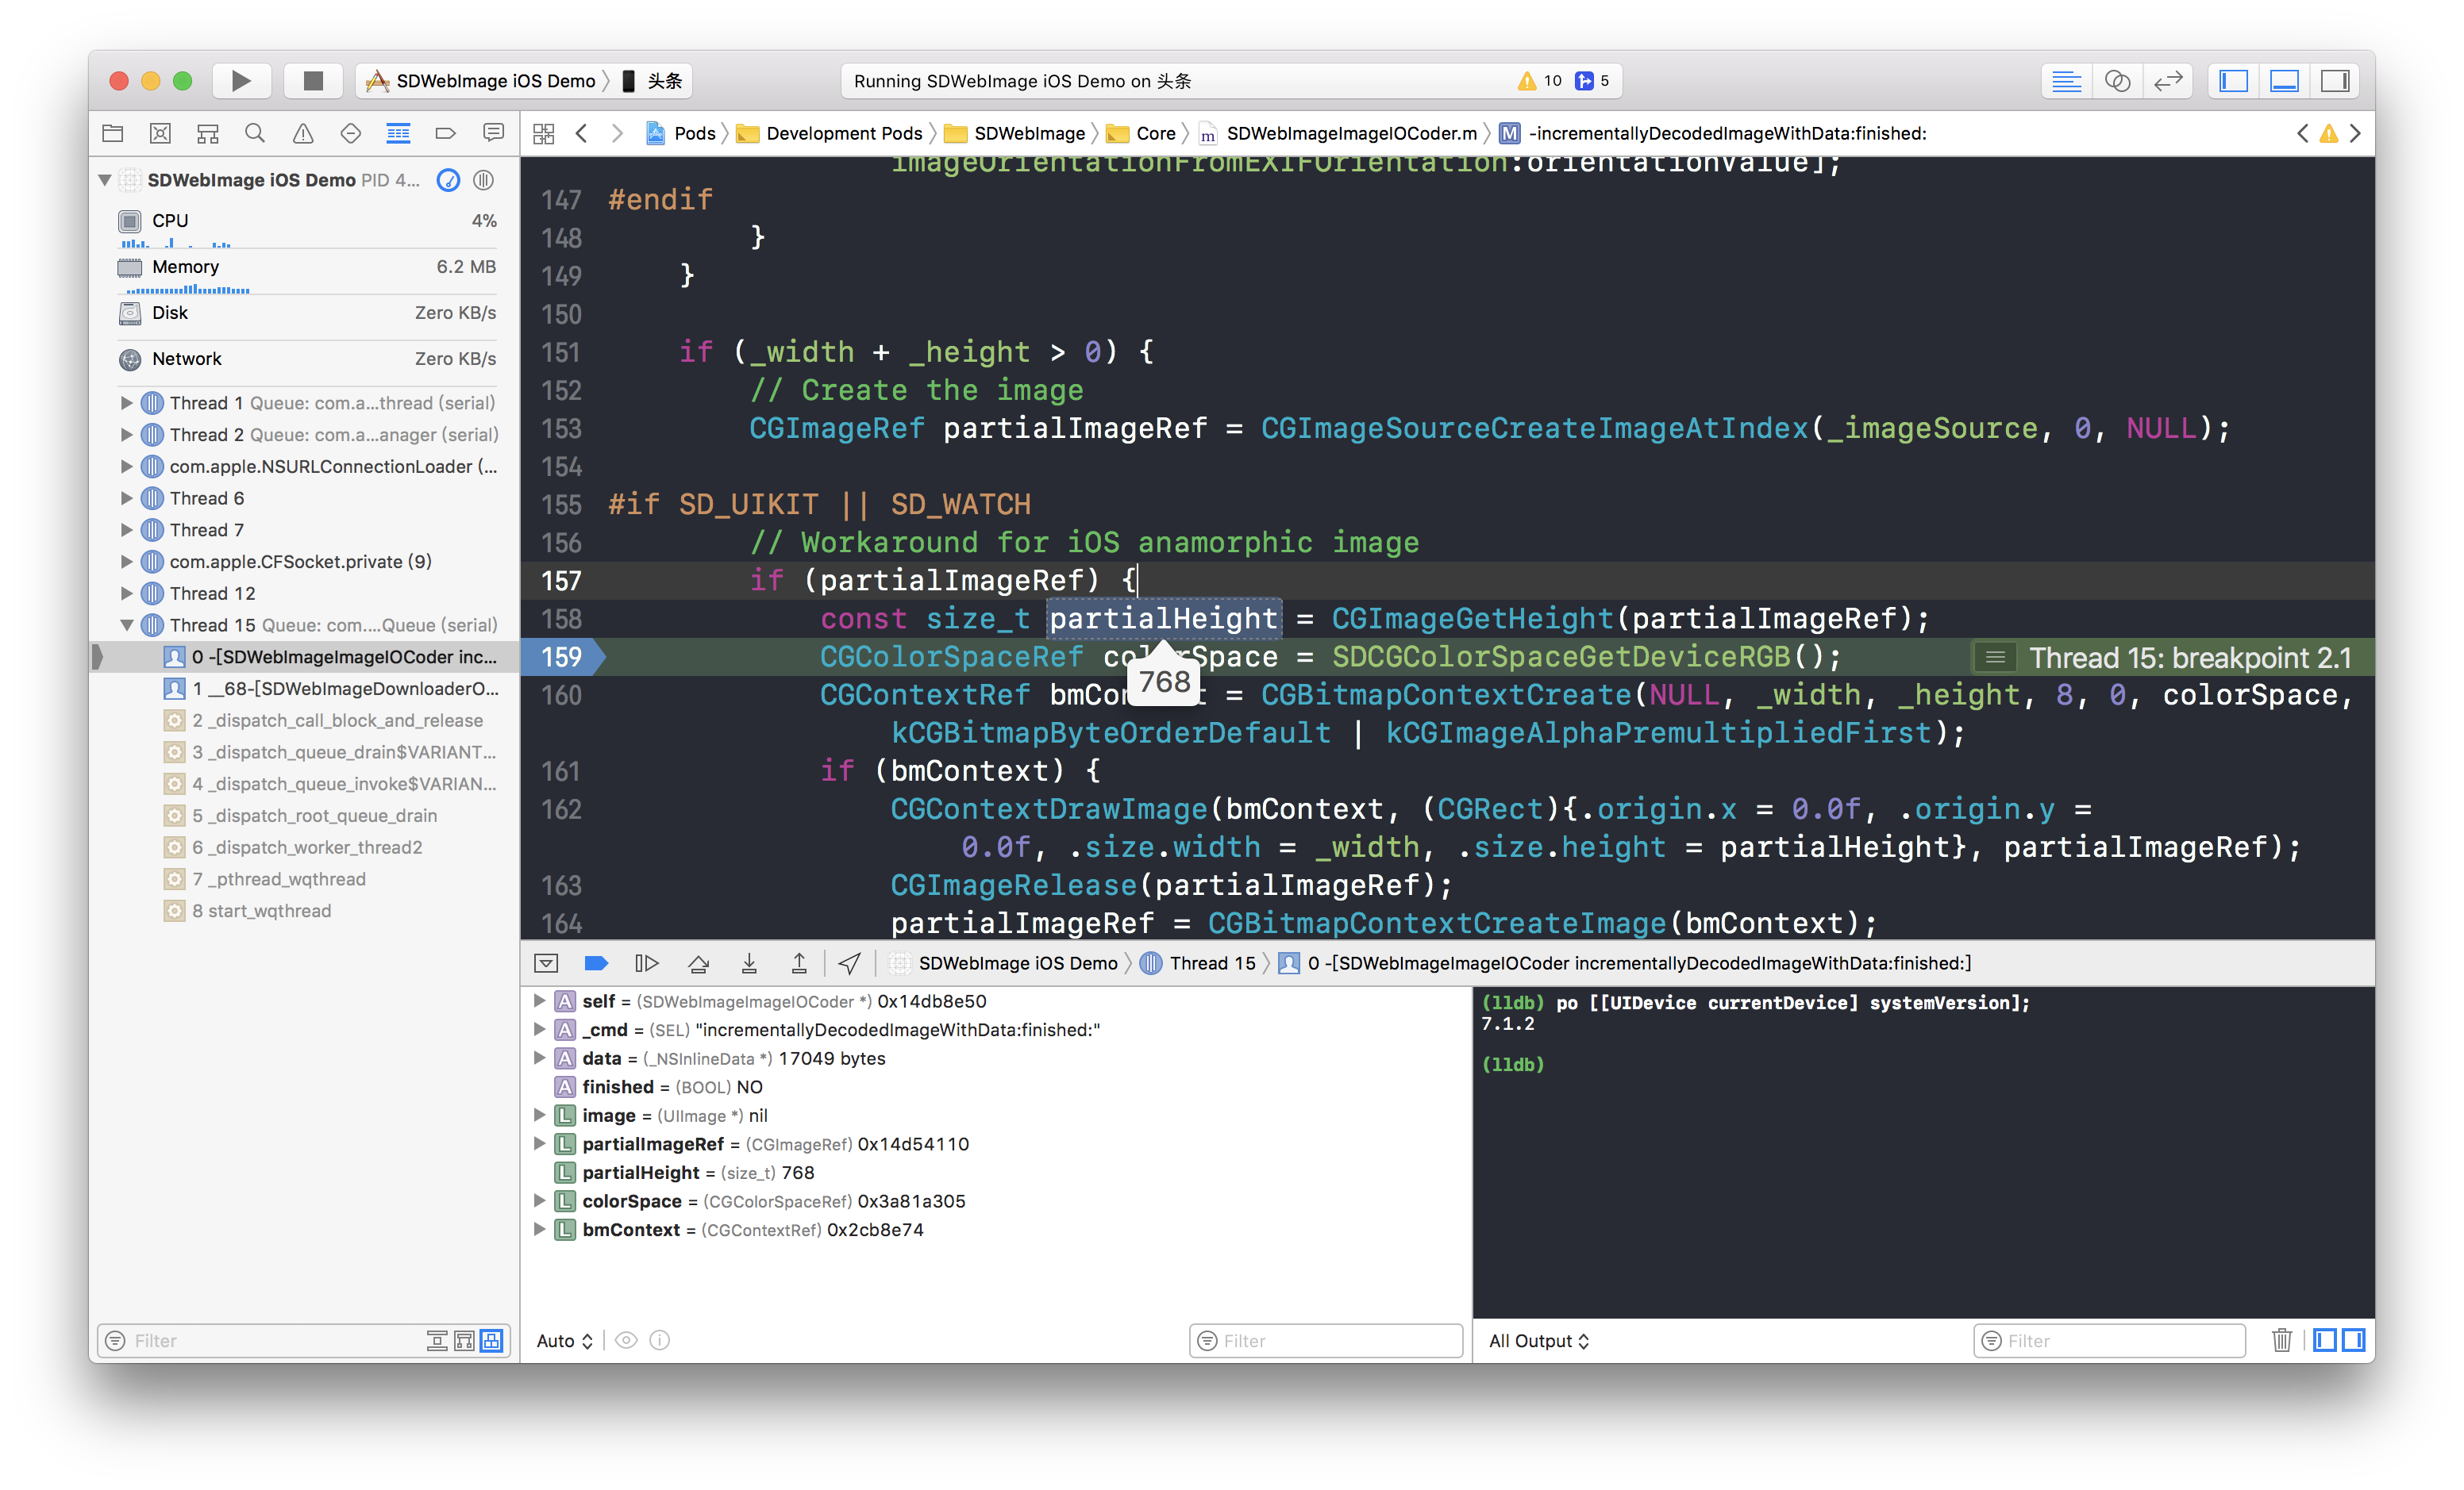Click the warnings count indicator showing 10
The width and height of the screenshot is (2464, 1490).
(x=1540, y=81)
